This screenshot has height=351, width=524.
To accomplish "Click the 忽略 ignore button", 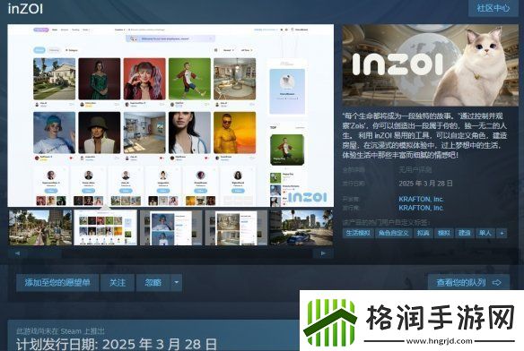I will tap(153, 283).
